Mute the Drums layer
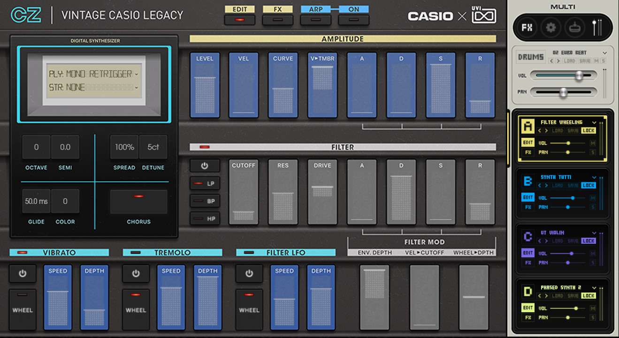The width and height of the screenshot is (619, 338). pyautogui.click(x=596, y=61)
